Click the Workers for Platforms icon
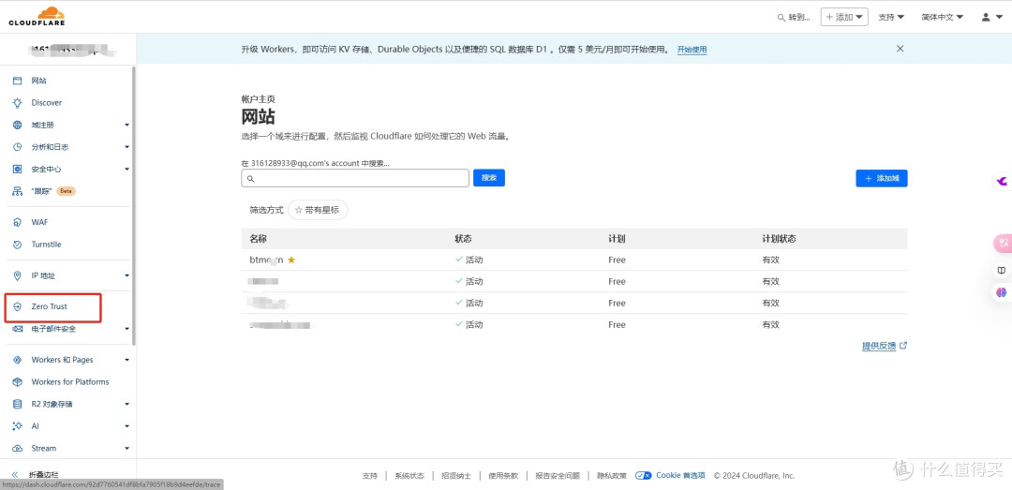1012x490 pixels. point(18,381)
